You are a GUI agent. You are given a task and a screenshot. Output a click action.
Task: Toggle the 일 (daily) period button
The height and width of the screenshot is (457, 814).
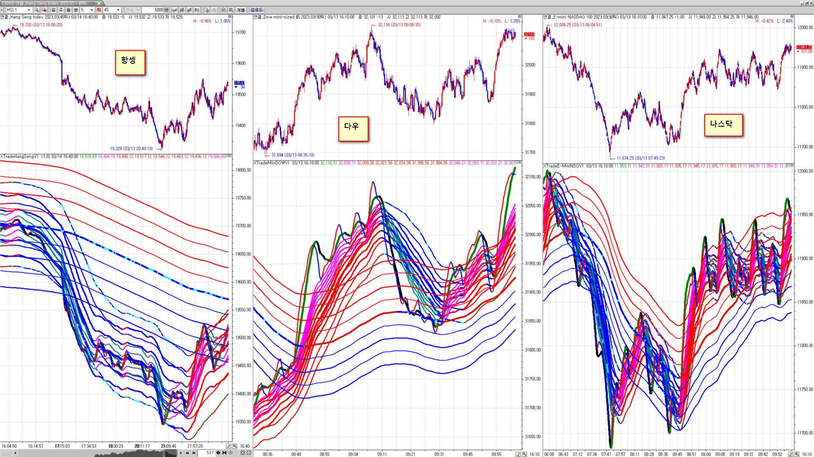[53, 10]
